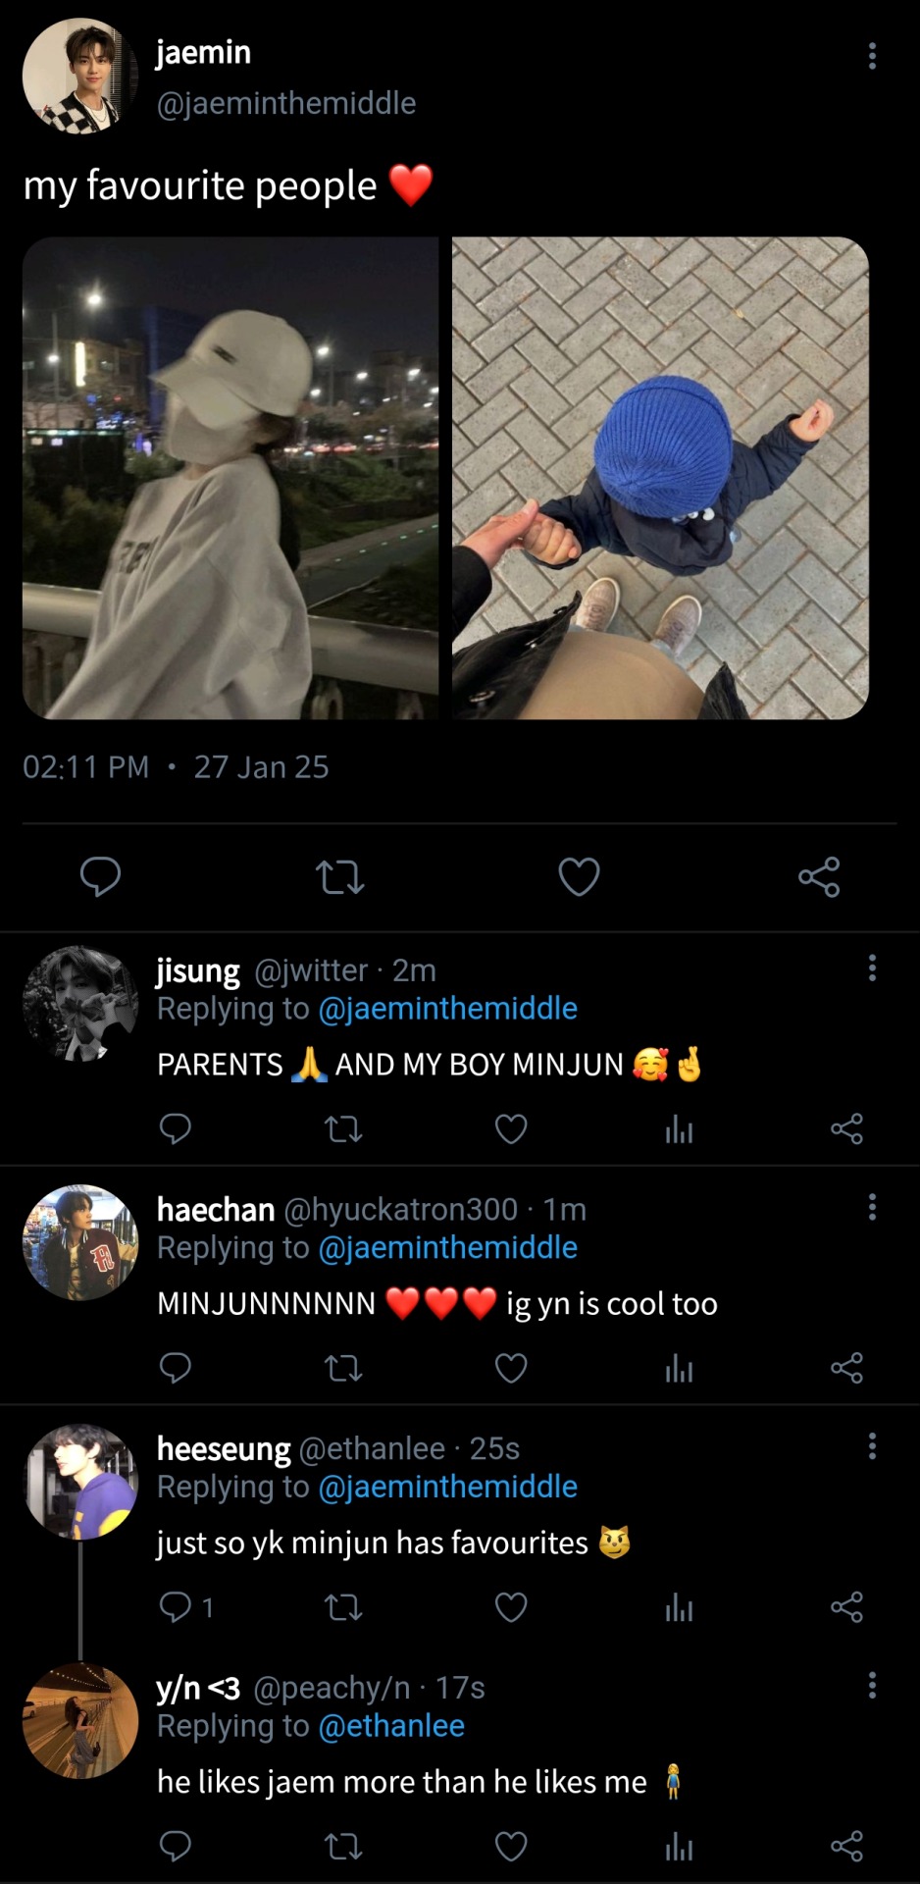Open more options on jaemin's tweet
This screenshot has height=1884, width=920.
pos(871,56)
